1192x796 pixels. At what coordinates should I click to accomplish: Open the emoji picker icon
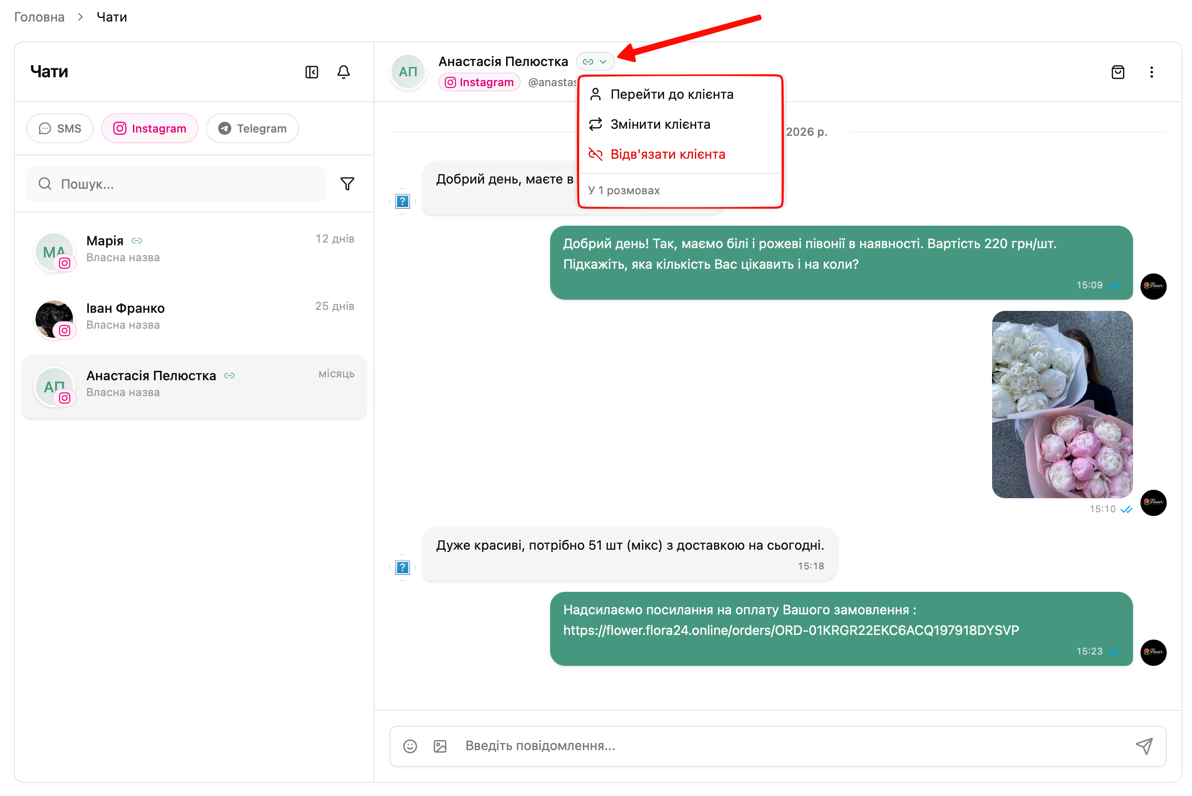(410, 746)
